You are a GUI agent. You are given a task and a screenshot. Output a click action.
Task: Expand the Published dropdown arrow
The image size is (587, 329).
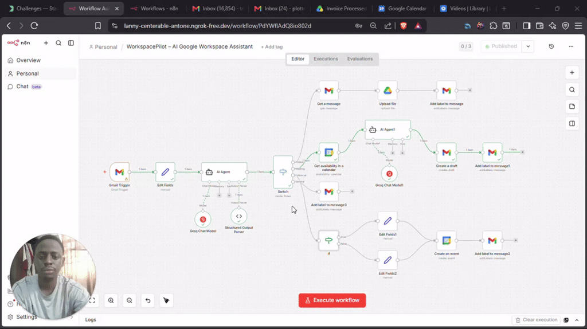point(528,46)
